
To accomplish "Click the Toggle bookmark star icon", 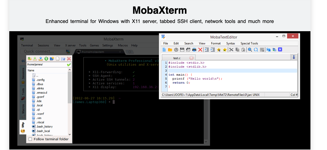I will pyautogui.click(x=219, y=50).
